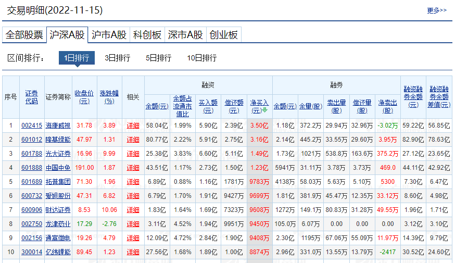
Task: Open 详细 link for 通富微电 row
Action: click(x=133, y=238)
